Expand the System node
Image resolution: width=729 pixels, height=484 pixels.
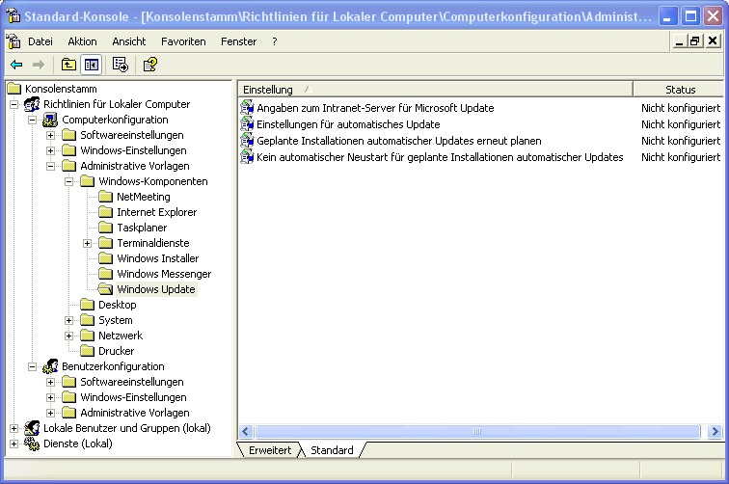68,320
